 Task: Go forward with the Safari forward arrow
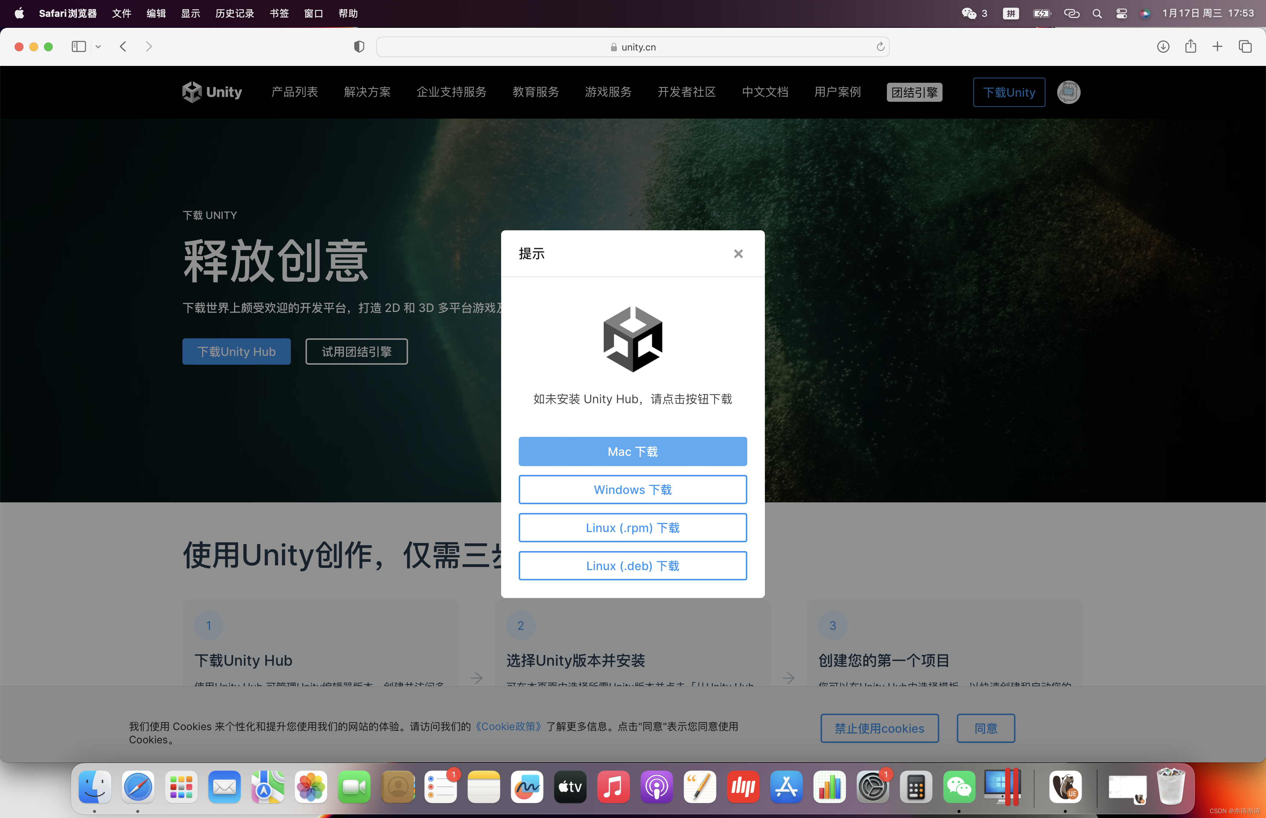tap(149, 47)
